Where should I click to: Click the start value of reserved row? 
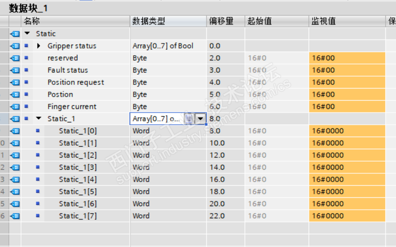click(x=277, y=58)
